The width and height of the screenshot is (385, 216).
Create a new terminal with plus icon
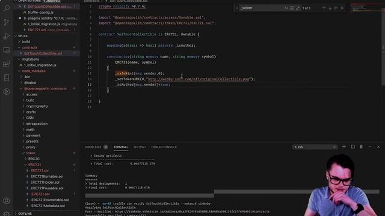click(x=343, y=146)
